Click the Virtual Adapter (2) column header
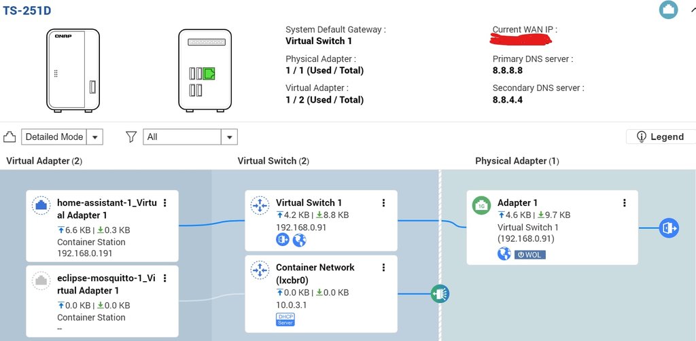 coord(44,161)
